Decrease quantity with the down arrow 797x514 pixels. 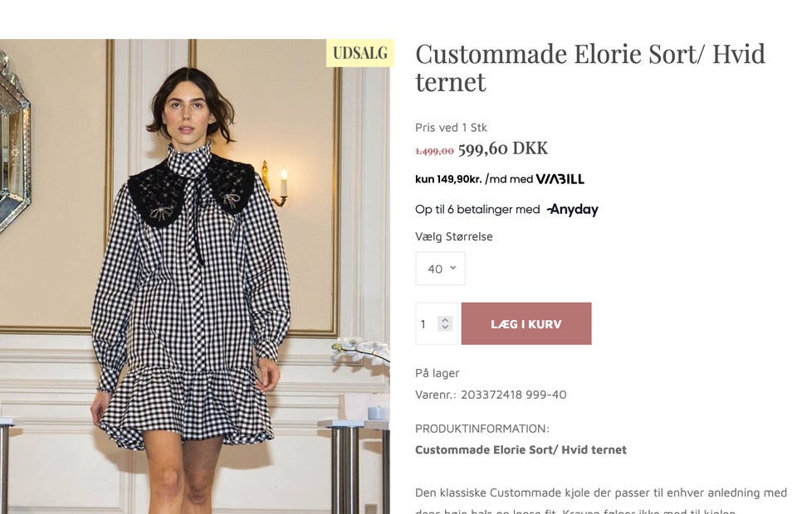tap(445, 327)
